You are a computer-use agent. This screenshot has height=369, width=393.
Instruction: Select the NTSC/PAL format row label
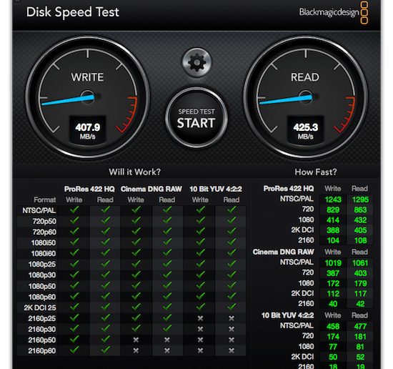coord(39,210)
